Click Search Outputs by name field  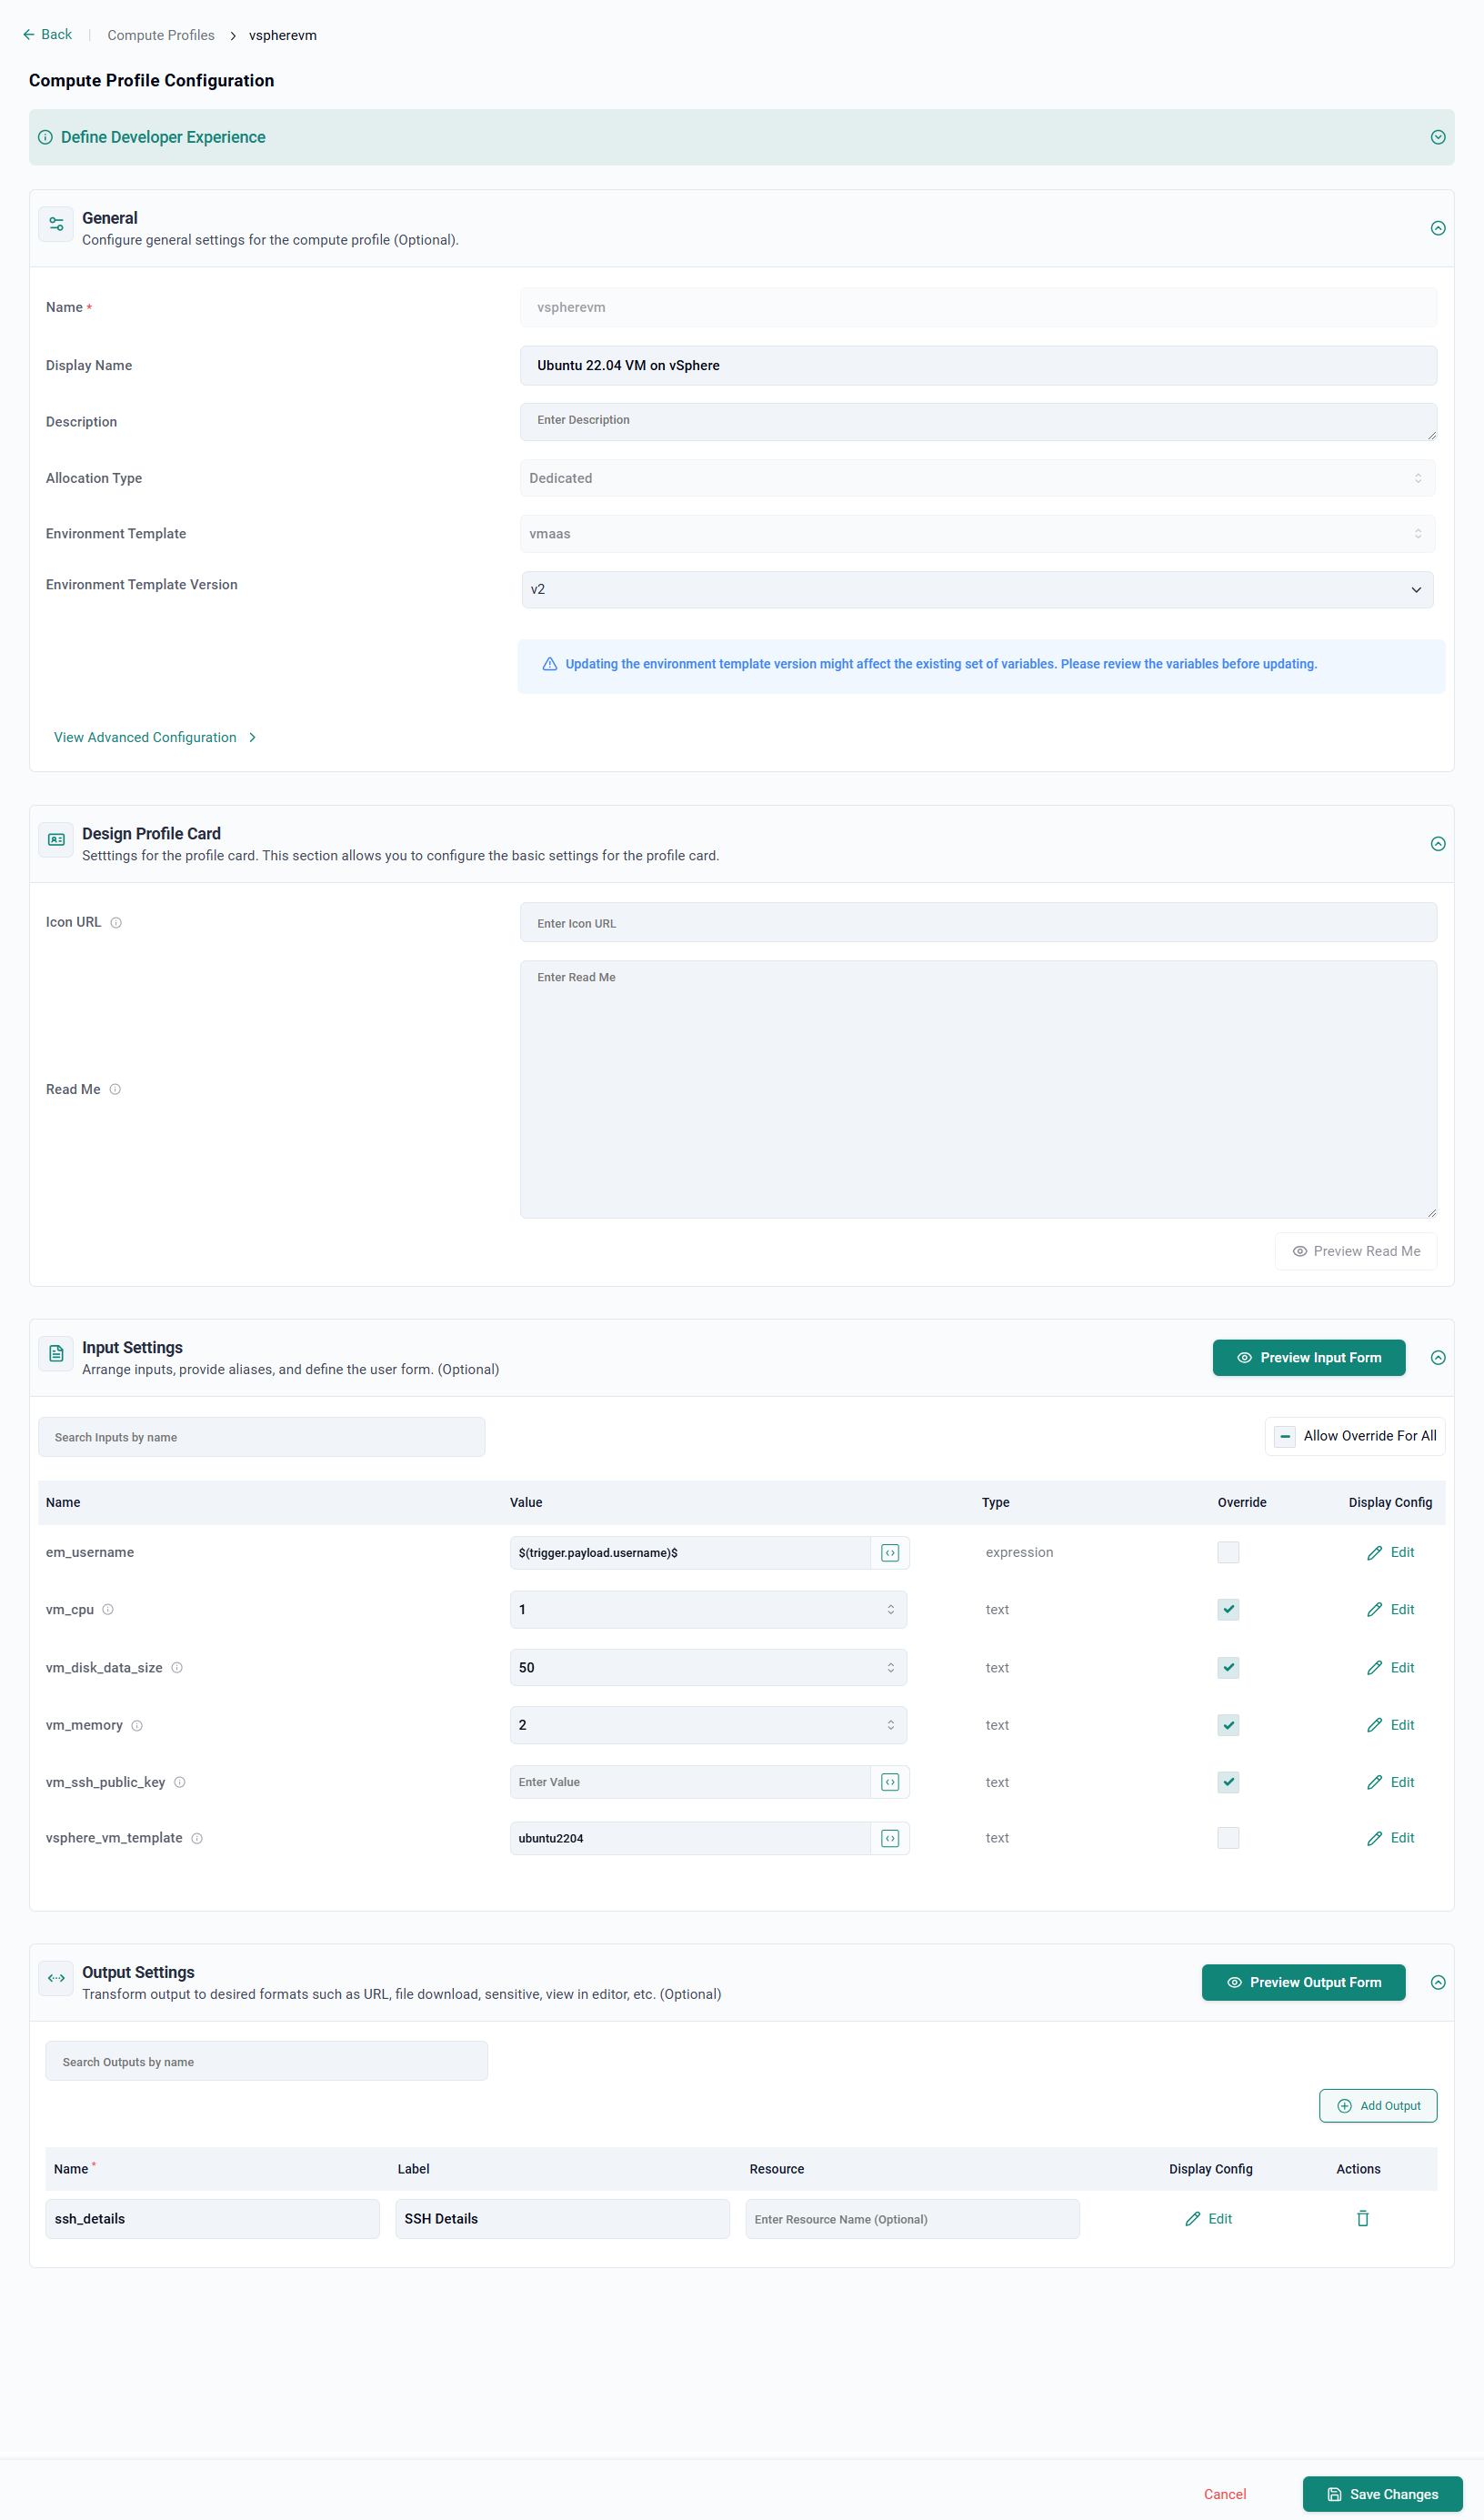click(267, 2062)
